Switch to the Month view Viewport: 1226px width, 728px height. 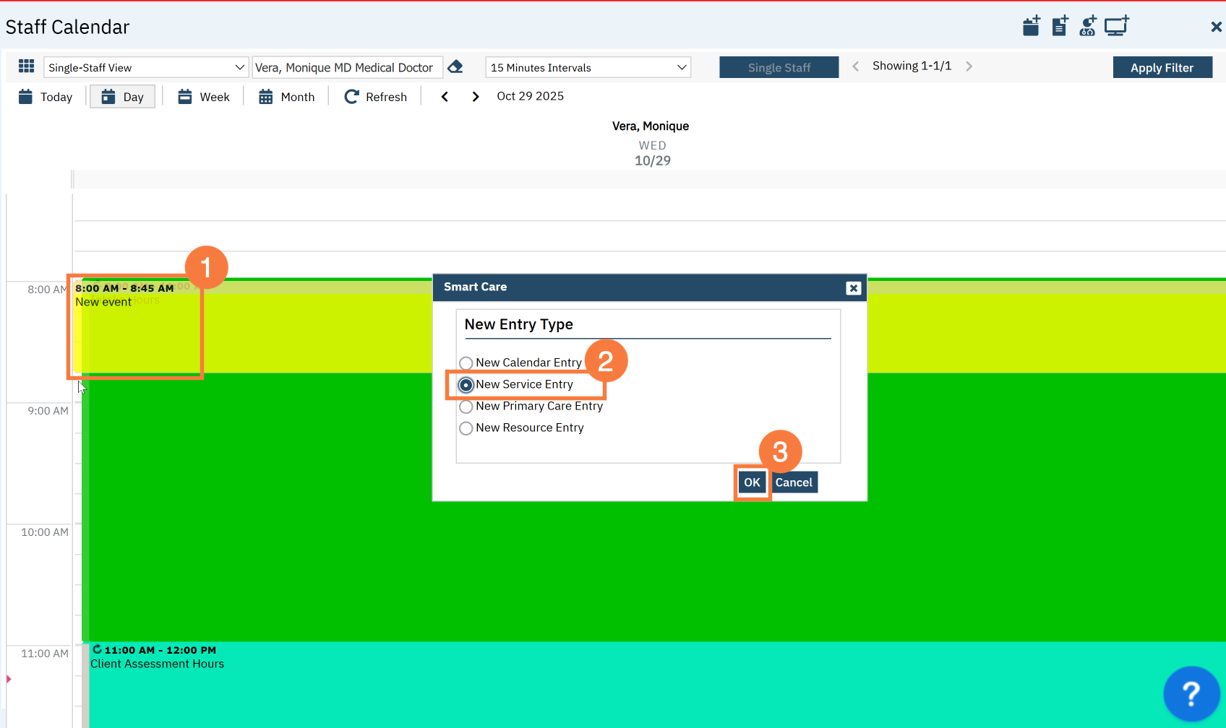[287, 97]
